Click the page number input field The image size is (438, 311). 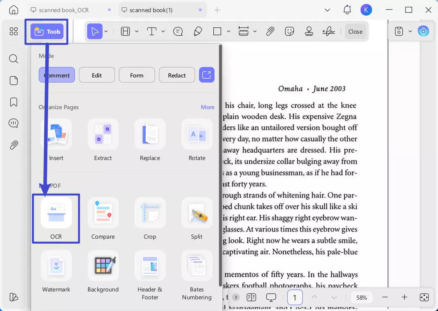[x=295, y=298]
